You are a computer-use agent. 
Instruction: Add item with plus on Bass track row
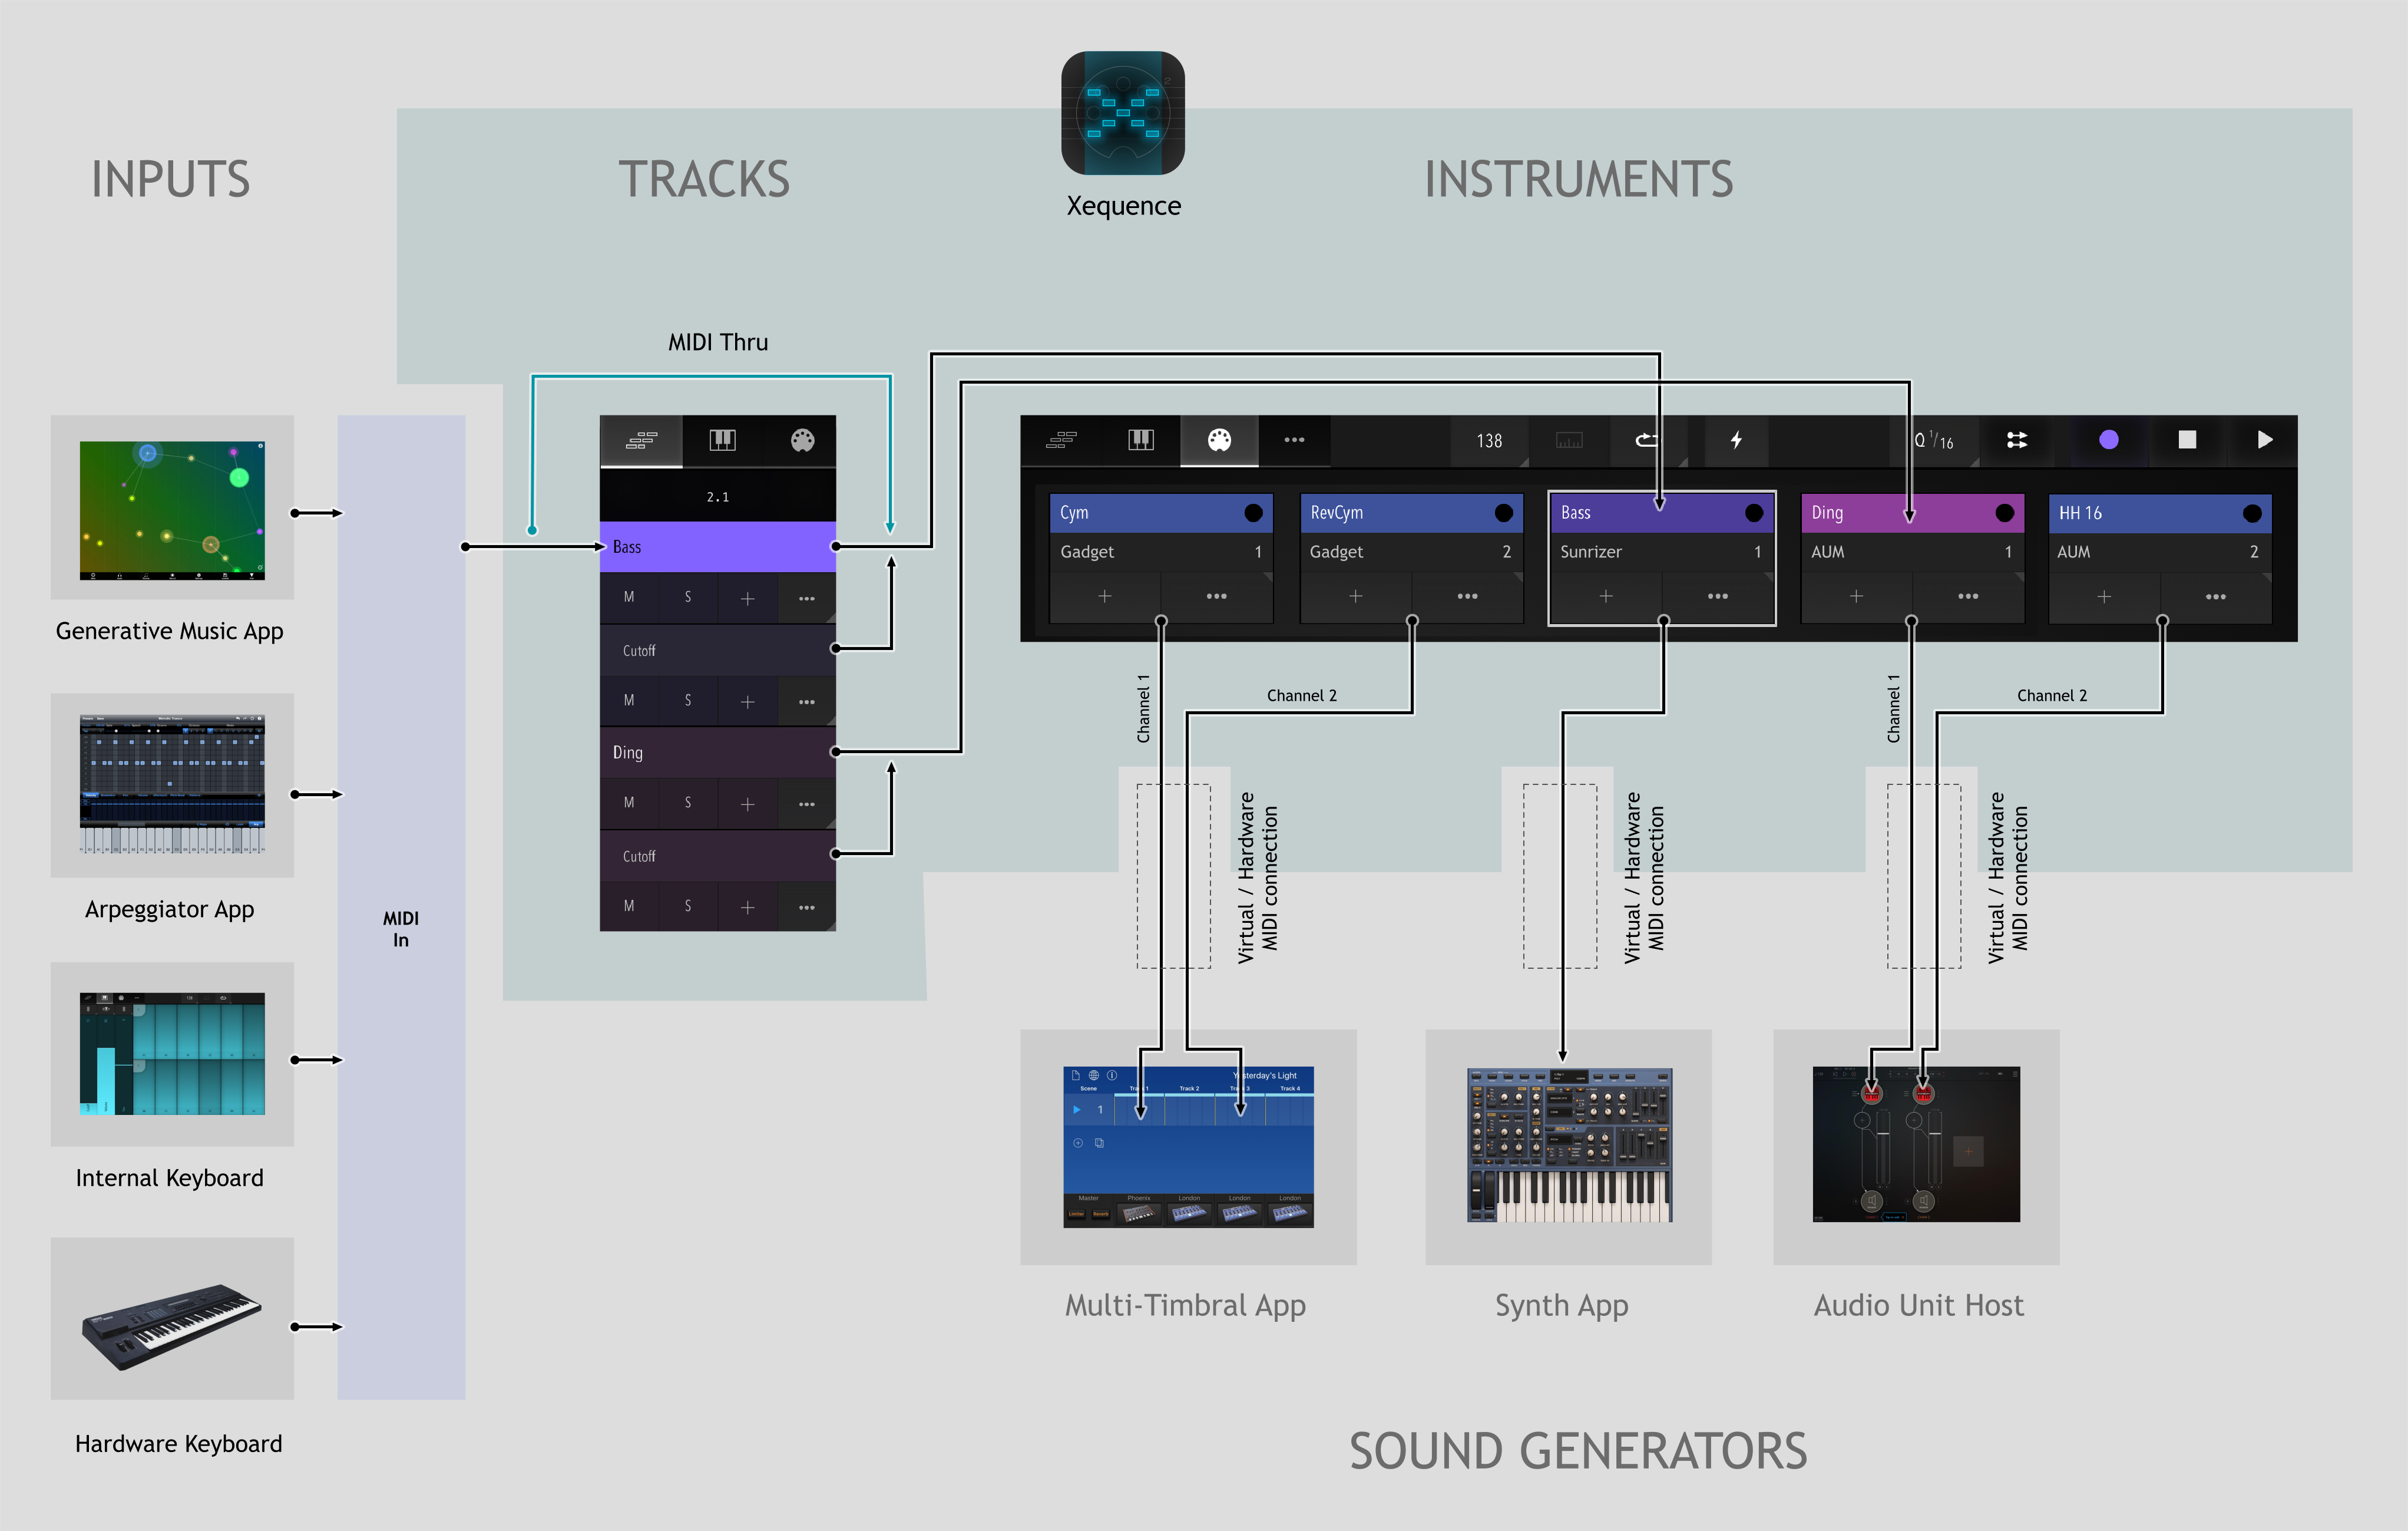coord(748,598)
